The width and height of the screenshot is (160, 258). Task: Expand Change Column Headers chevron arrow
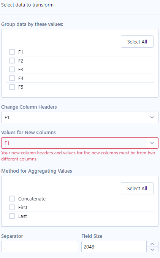[x=152, y=117]
